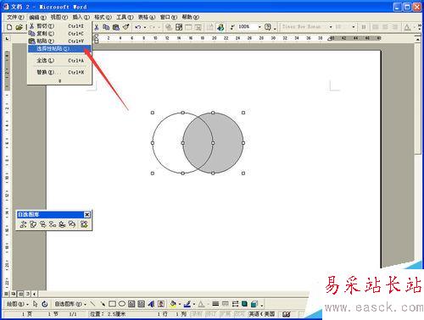Click the Block Arrows icon in the AutoShapes palette
Viewport: 424px width, 320px height.
pos(43,224)
